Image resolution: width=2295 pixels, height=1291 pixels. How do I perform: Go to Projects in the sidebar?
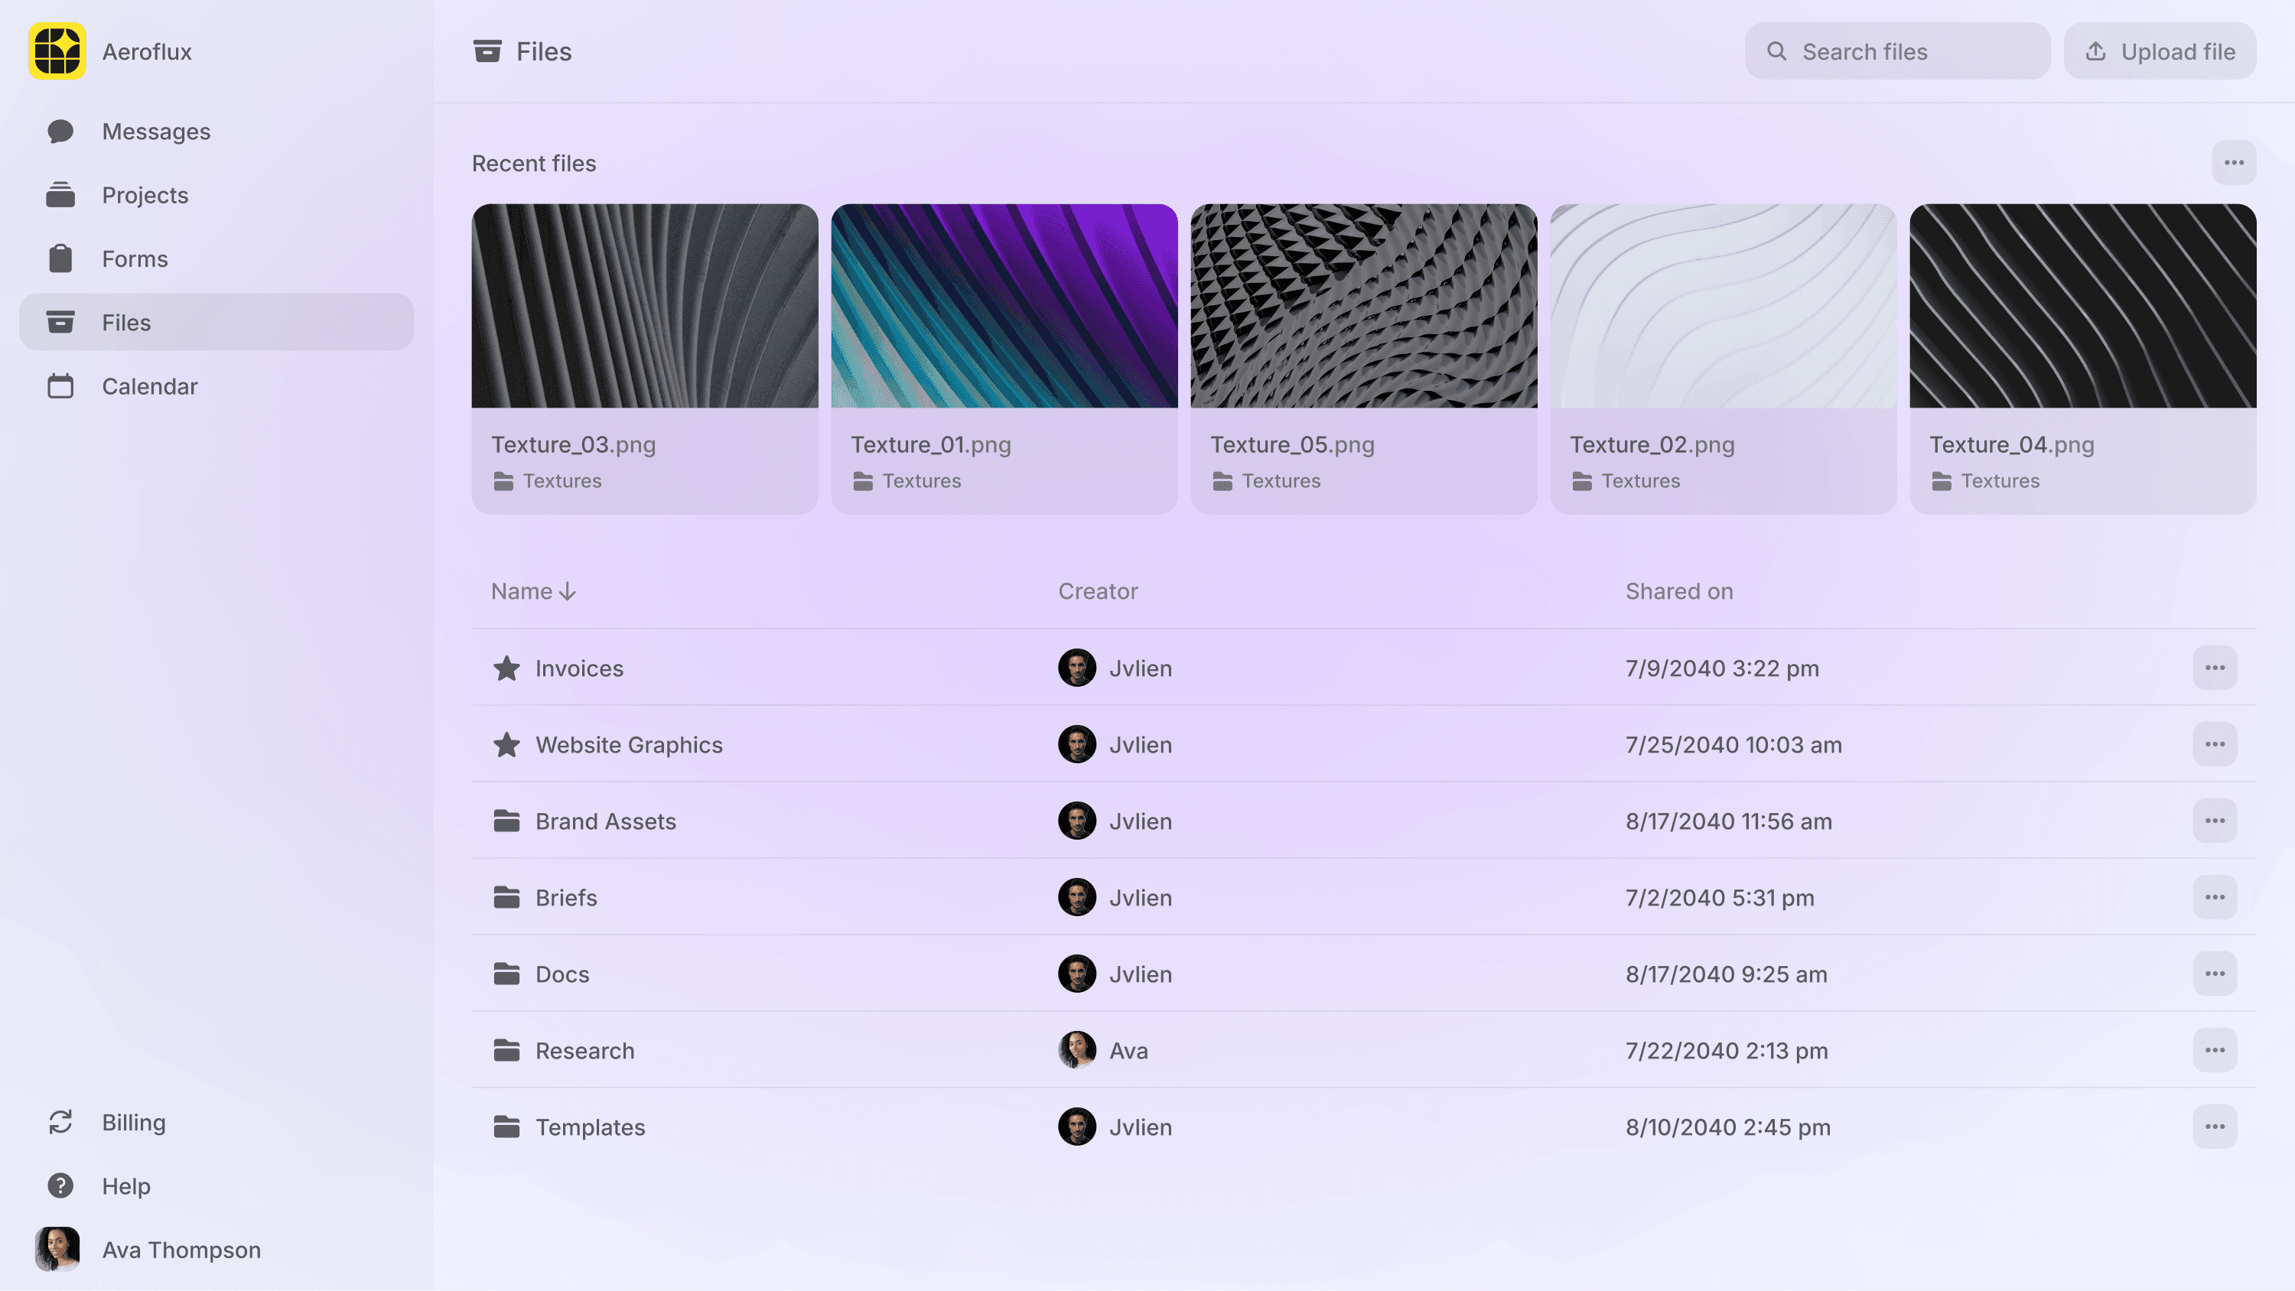click(145, 195)
